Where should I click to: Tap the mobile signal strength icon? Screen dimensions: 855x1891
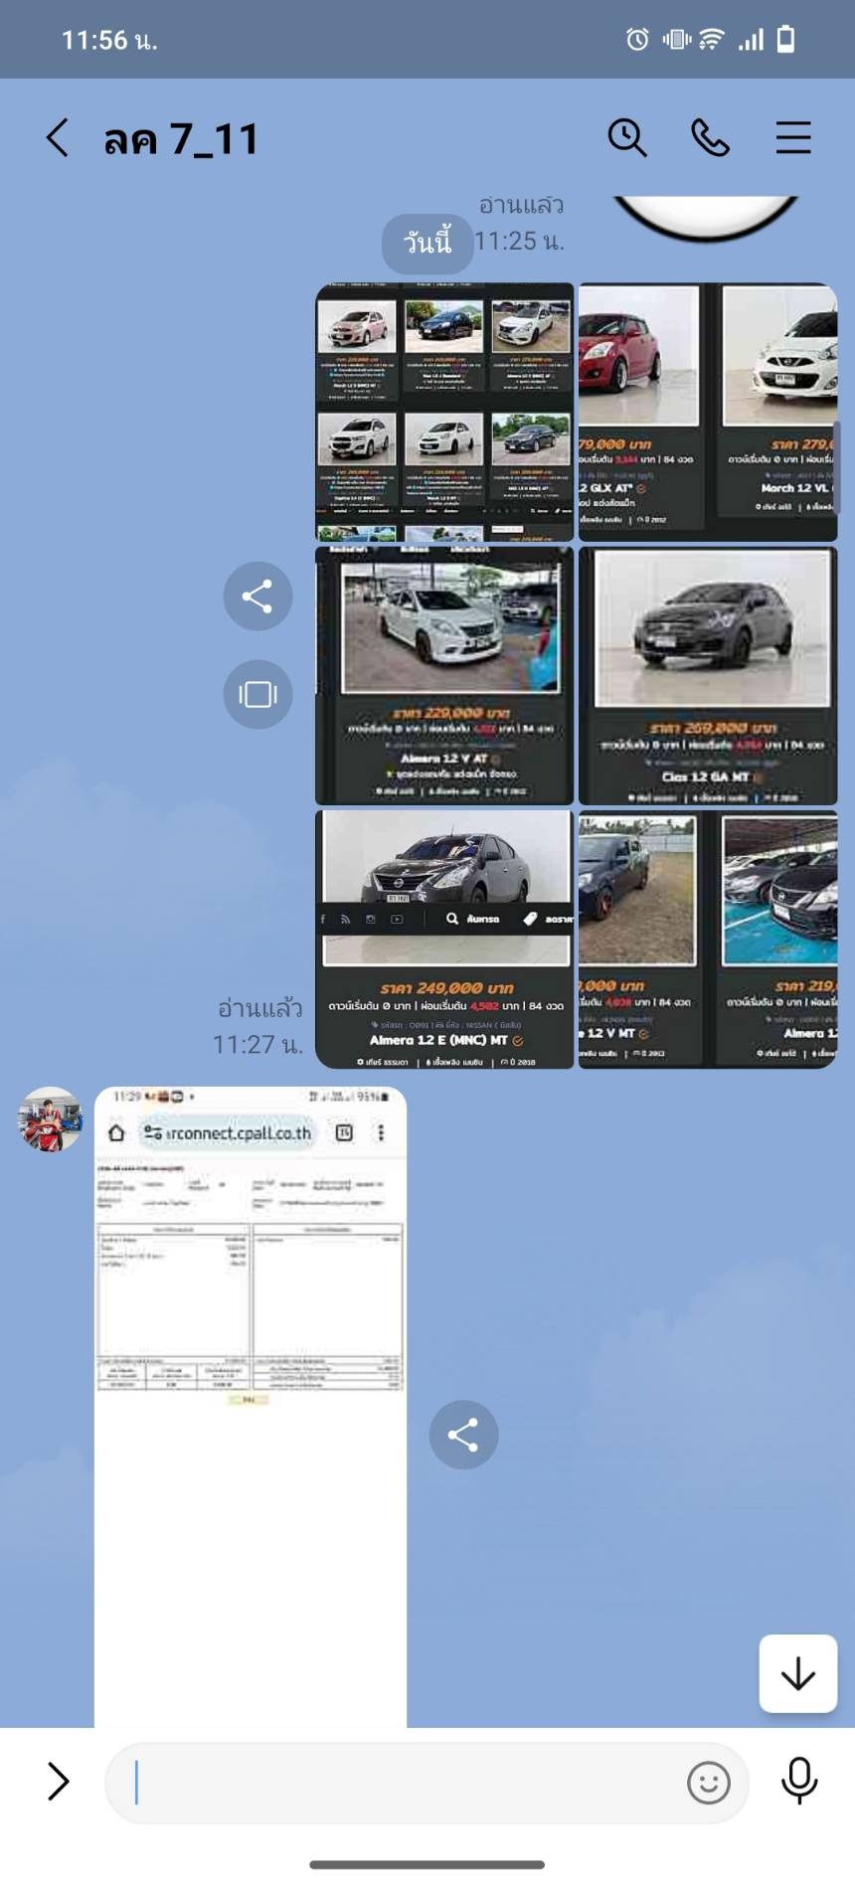point(751,40)
